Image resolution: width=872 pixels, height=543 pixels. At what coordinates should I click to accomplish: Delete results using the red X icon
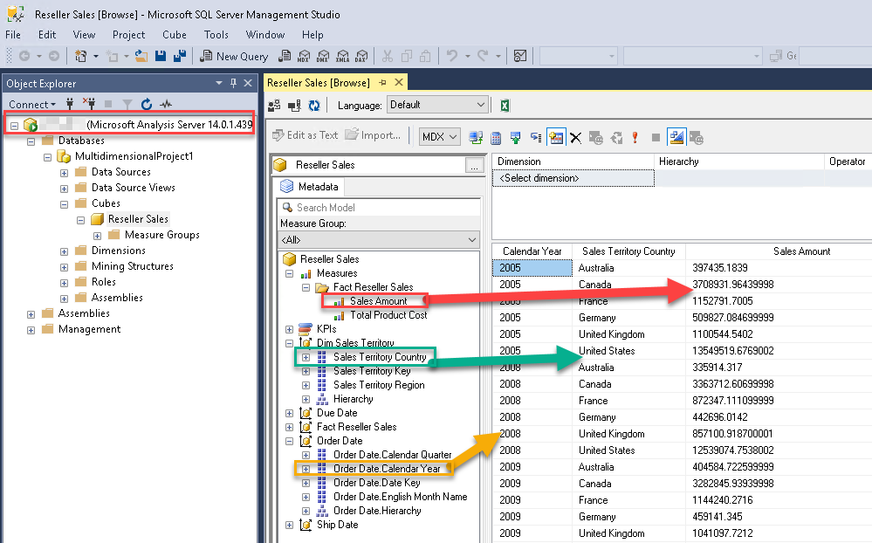576,136
